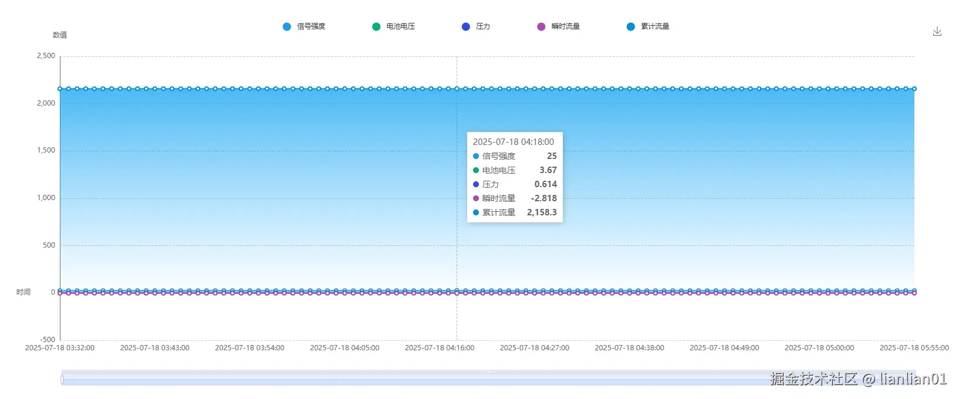Click the y-axis value 2,500

(x=46, y=56)
